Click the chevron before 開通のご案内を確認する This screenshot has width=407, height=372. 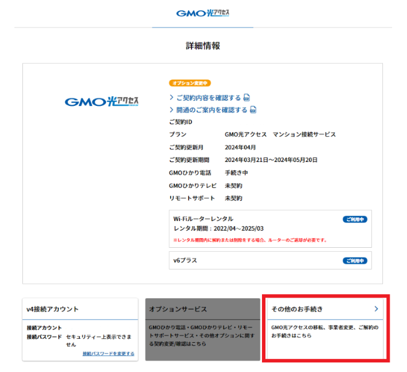171,110
